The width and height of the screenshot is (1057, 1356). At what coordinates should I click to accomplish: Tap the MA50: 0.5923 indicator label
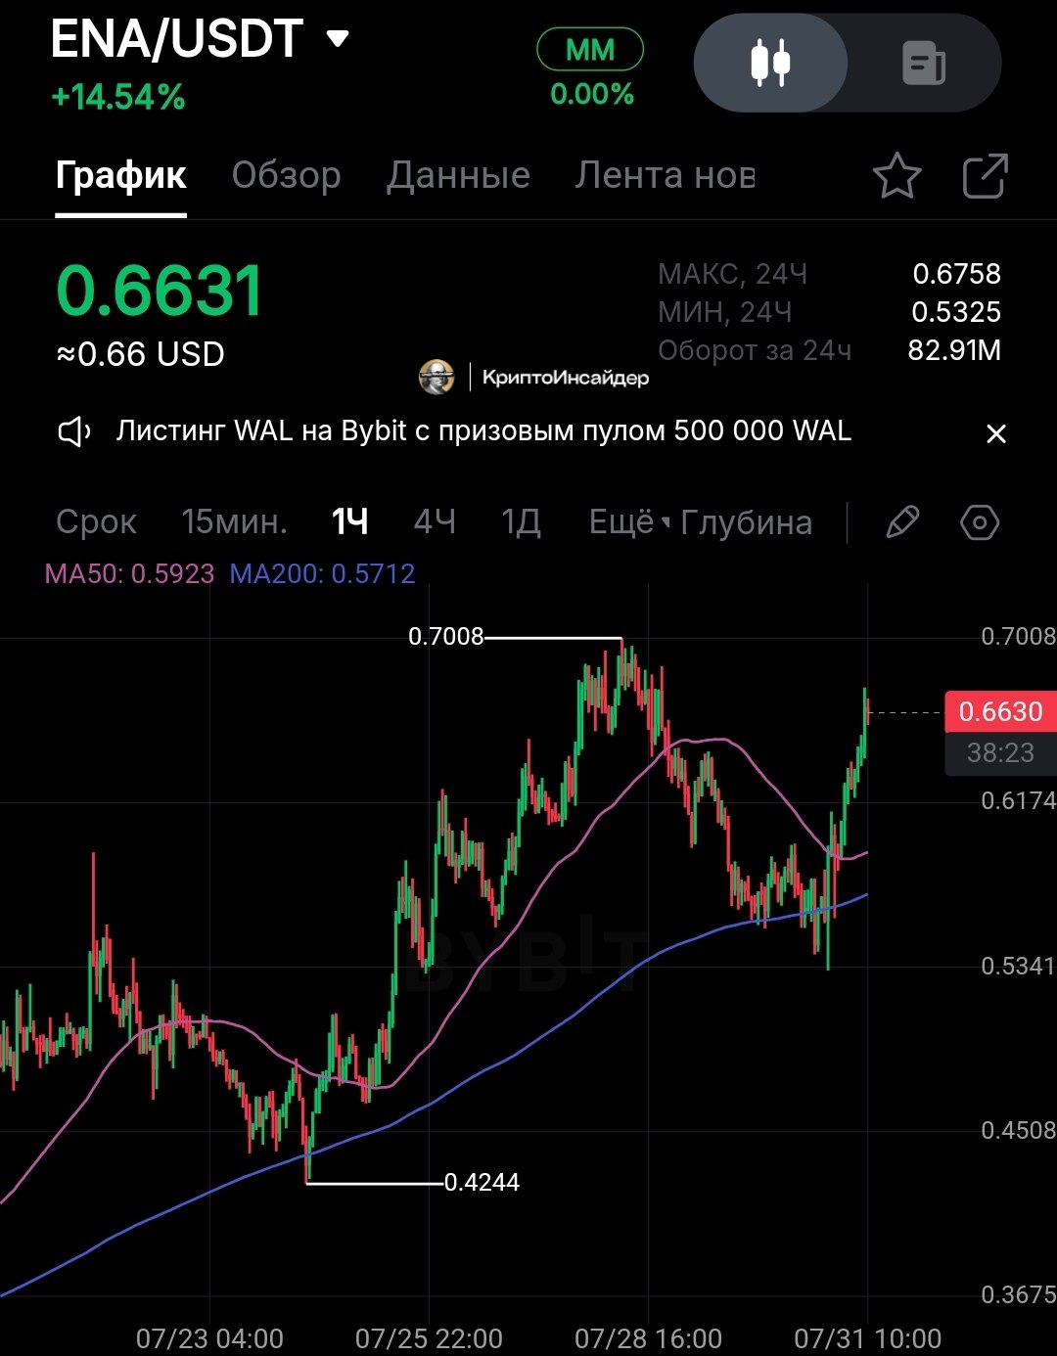[x=129, y=573]
